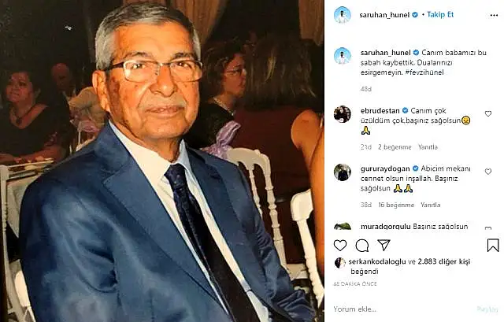Viewport: 504px width, 322px height.
Task: Open comment bubble icon under post
Action: point(362,246)
